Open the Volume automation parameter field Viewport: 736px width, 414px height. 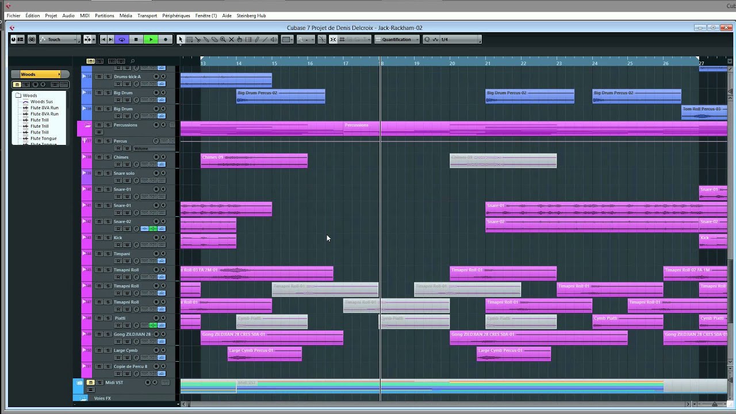point(154,148)
